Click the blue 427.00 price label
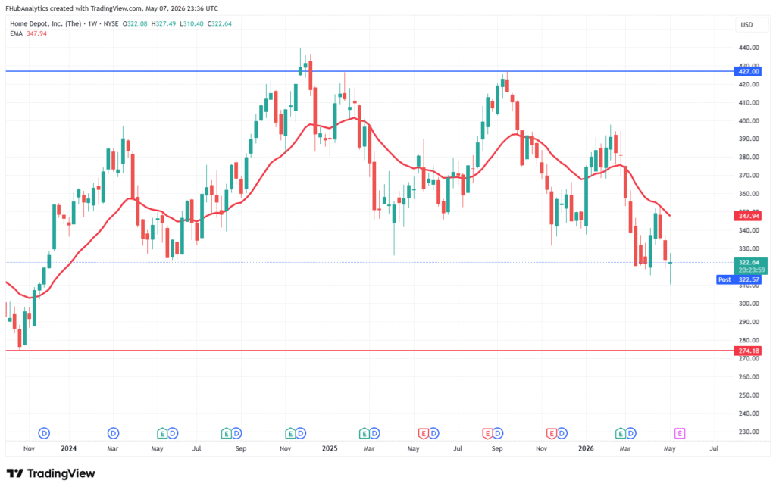Screen dimensions: 776x490 [x=748, y=72]
